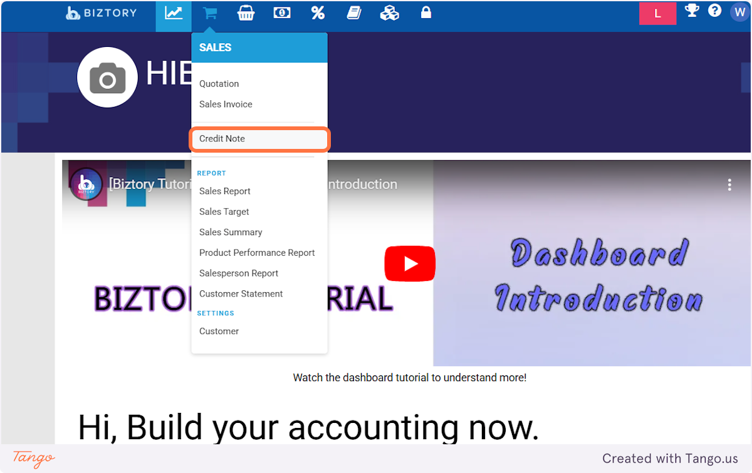Click the pink L badge button
The width and height of the screenshot is (752, 473).
tap(657, 14)
